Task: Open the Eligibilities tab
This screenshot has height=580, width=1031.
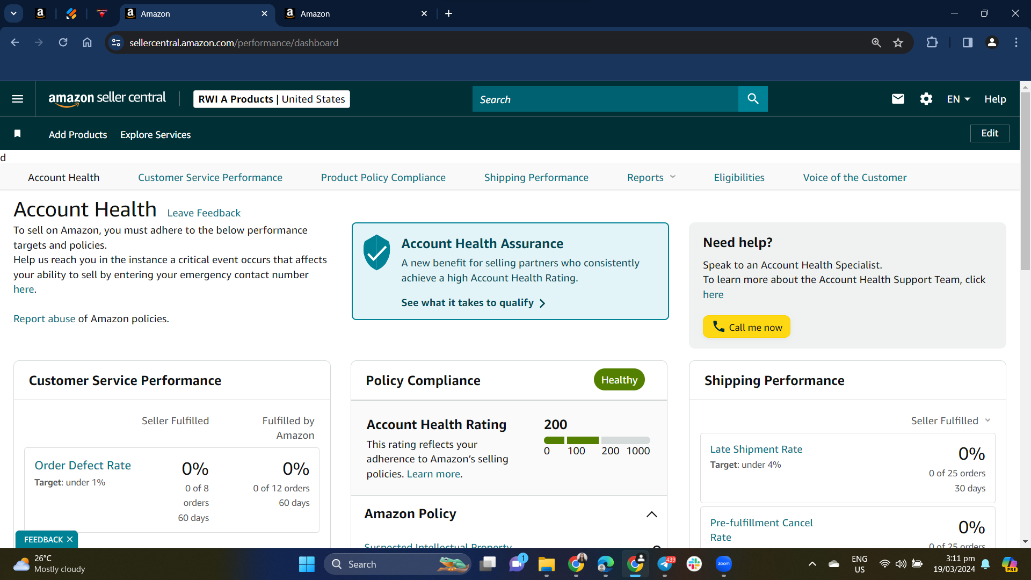Action: point(739,177)
